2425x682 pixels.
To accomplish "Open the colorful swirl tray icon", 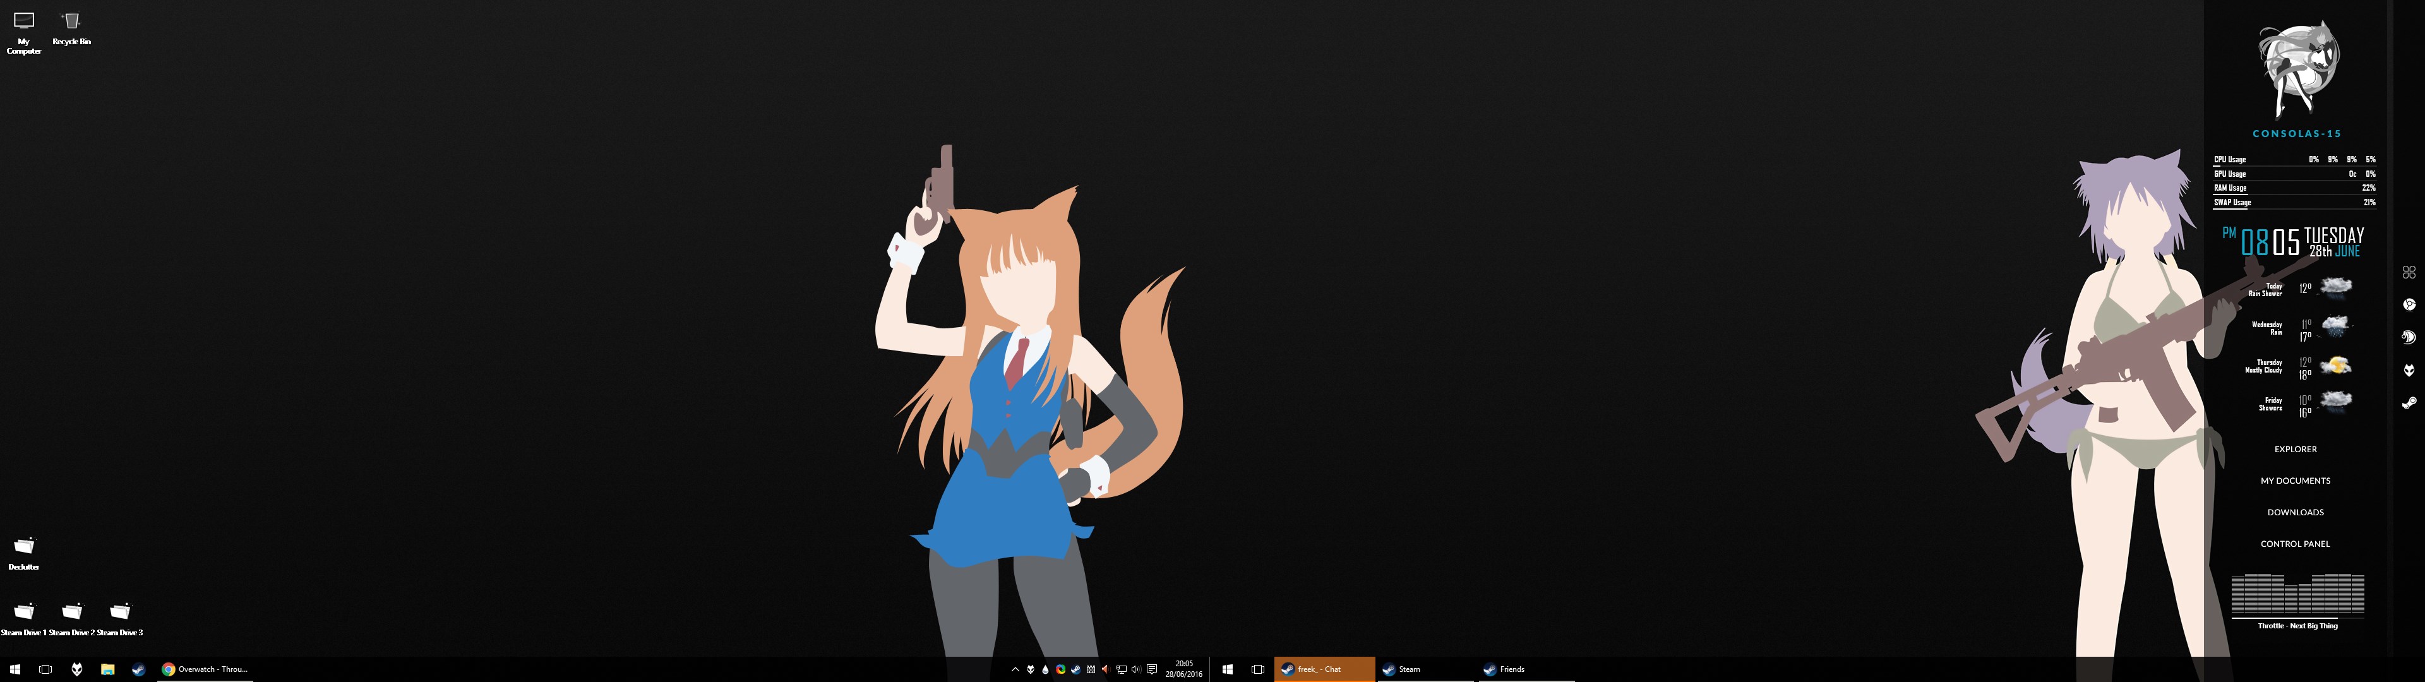I will [1060, 670].
